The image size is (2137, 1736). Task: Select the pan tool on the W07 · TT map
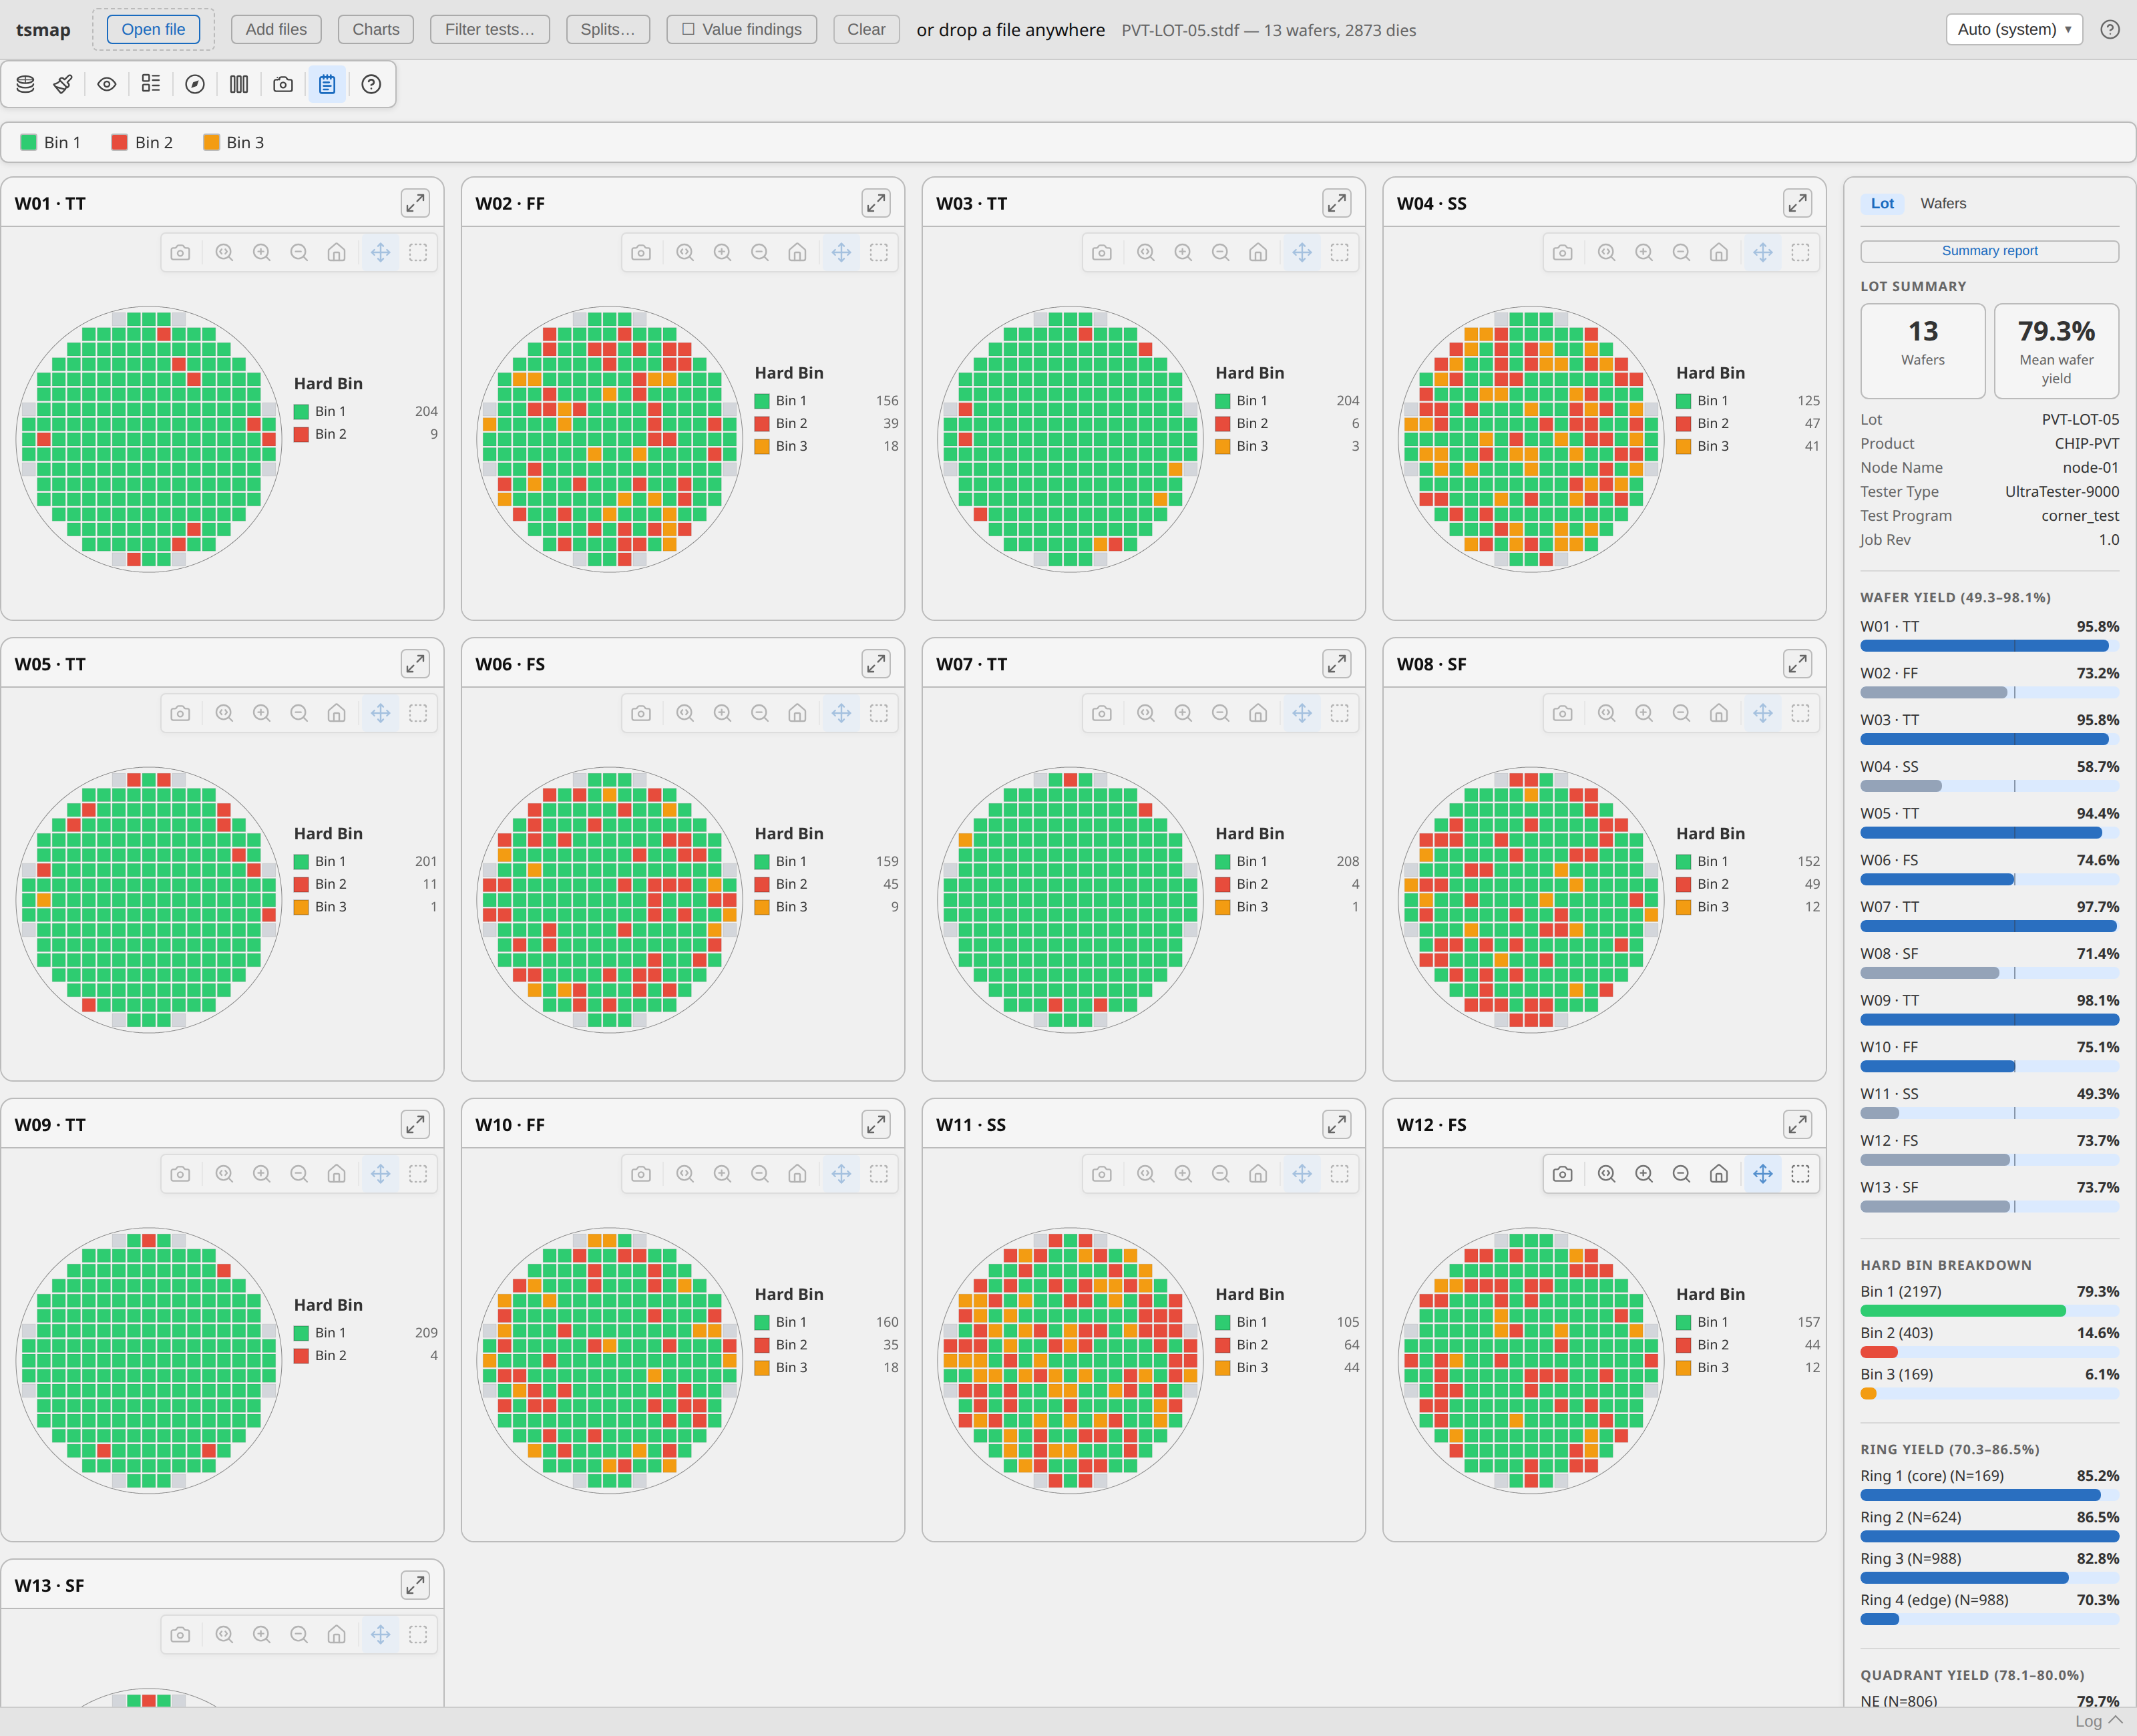1302,713
